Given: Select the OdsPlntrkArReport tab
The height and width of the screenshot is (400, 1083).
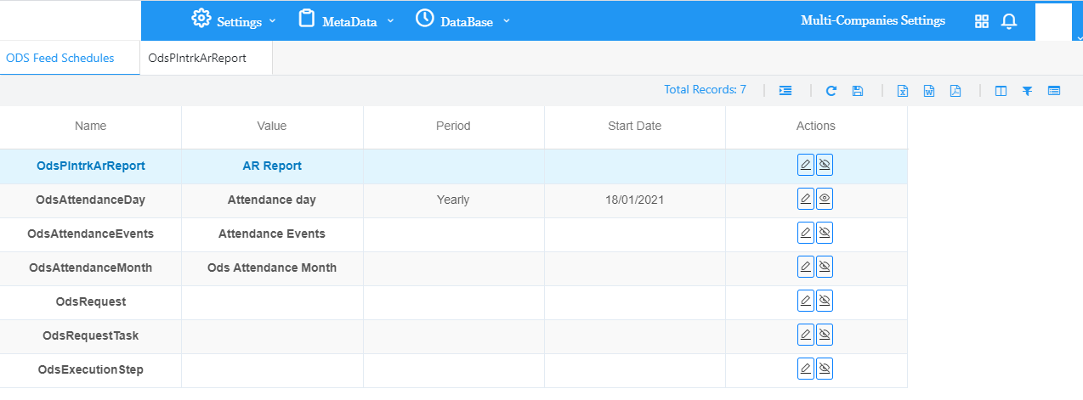Looking at the screenshot, I should [x=197, y=59].
